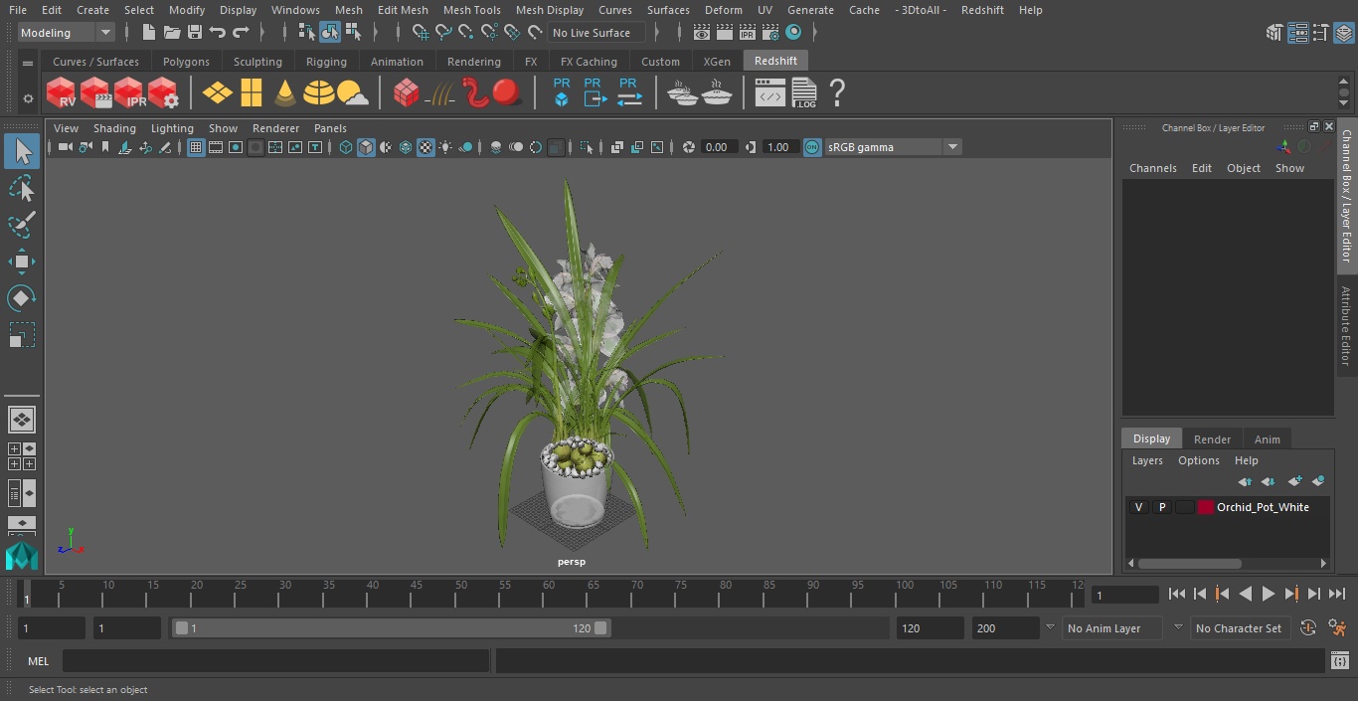The width and height of the screenshot is (1358, 701).
Task: Open the sRGB gamma view transform dropdown
Action: tap(892, 147)
